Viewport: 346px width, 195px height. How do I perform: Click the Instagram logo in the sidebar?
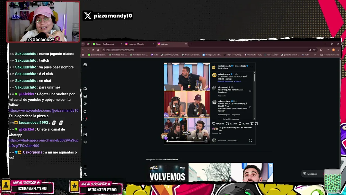point(85,65)
